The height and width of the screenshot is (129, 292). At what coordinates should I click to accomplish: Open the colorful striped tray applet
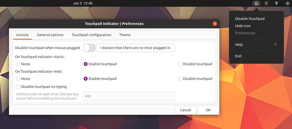267,3
